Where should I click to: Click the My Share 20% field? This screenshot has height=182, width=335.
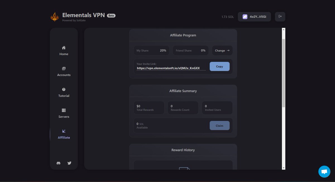pos(151,50)
